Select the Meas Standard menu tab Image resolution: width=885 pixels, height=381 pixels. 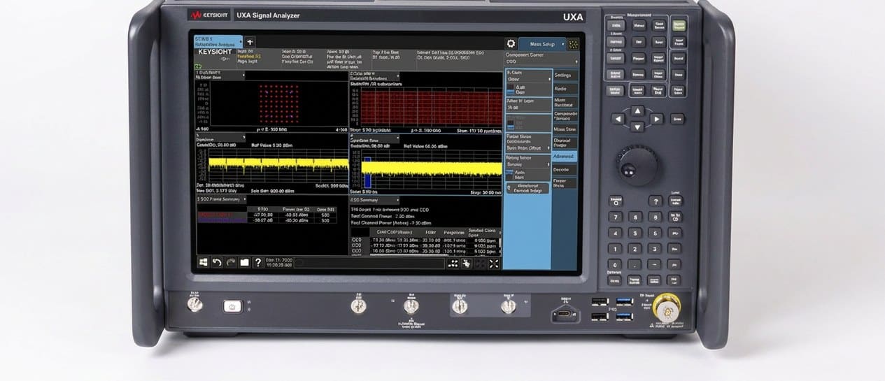click(565, 102)
